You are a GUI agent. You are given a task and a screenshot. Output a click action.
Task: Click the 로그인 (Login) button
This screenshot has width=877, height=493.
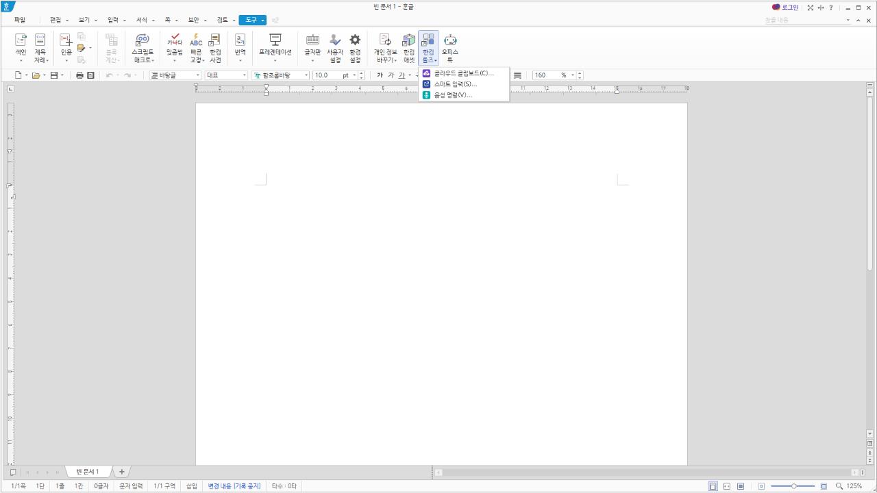click(785, 8)
